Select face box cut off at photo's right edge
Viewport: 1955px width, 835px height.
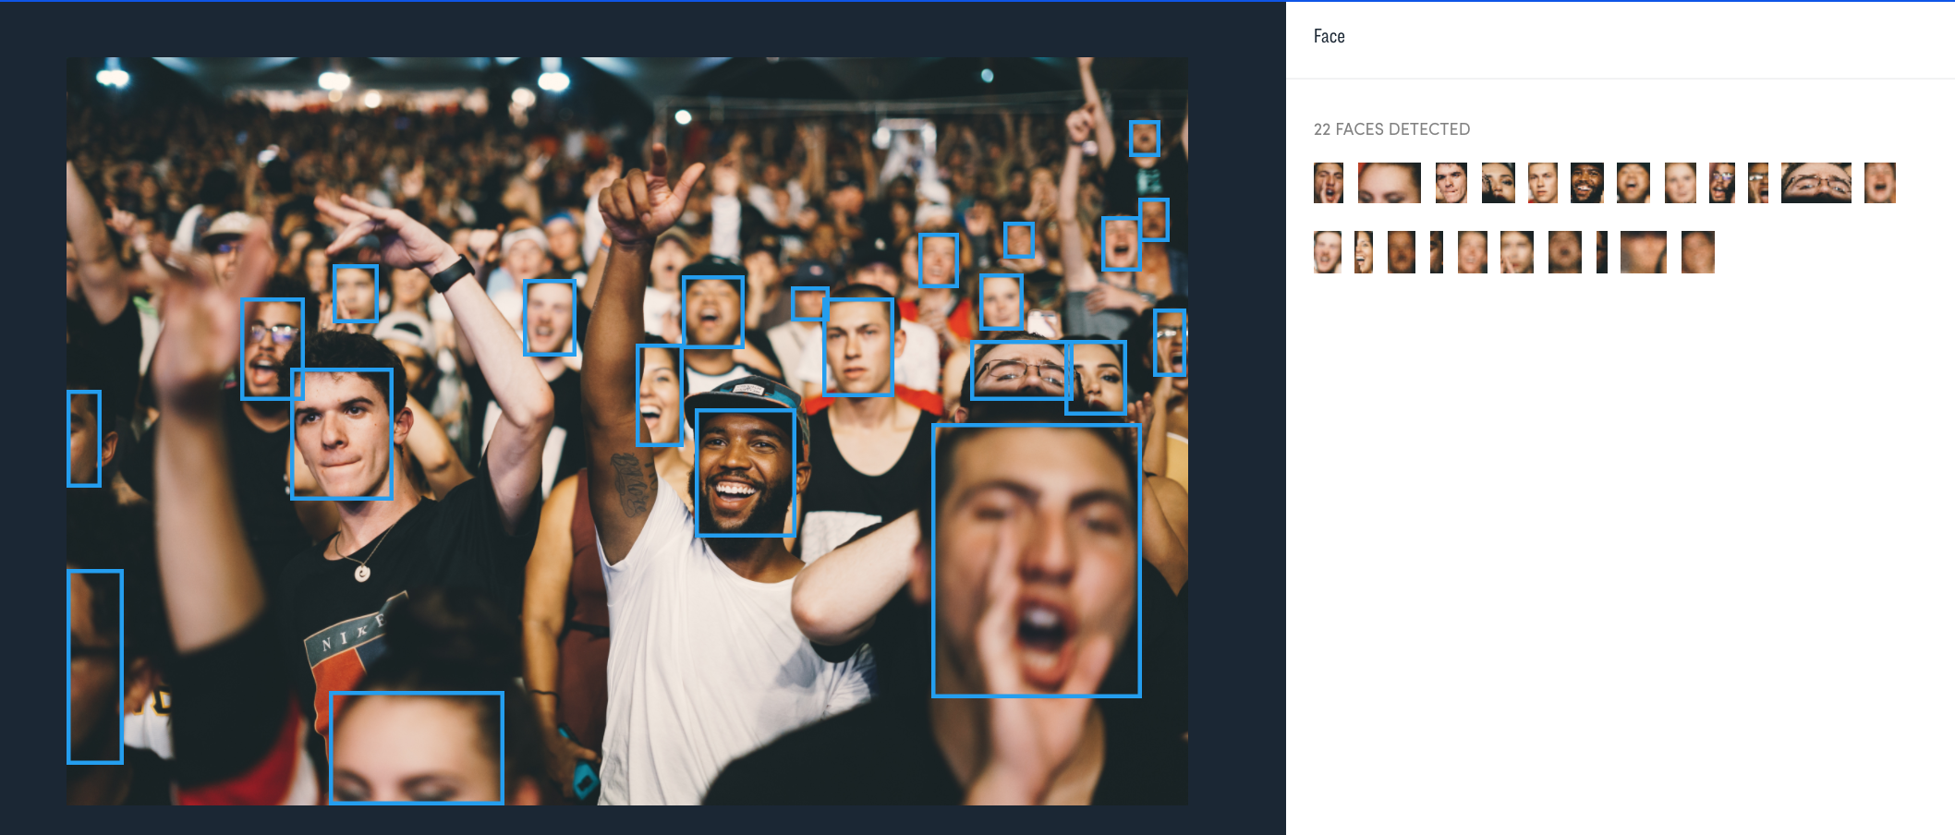point(1170,343)
